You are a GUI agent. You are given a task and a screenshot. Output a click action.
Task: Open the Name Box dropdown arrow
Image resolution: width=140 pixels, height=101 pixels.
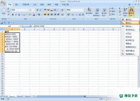click(20, 26)
